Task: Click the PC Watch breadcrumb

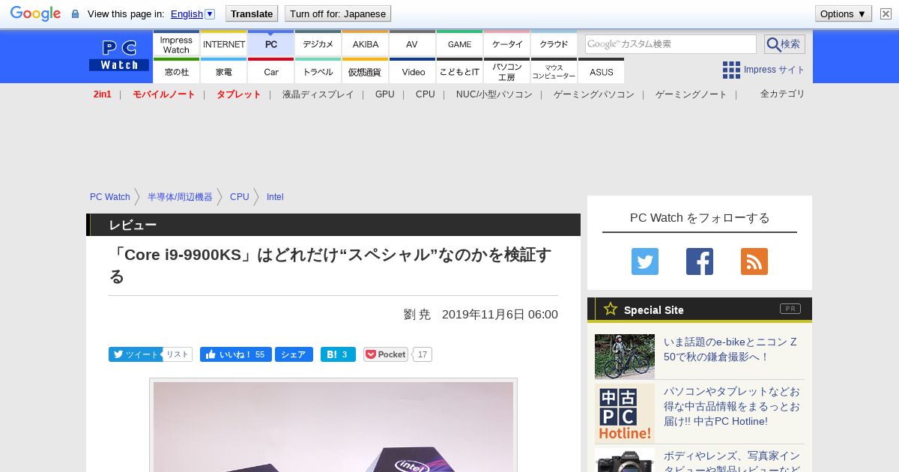Action: click(110, 197)
